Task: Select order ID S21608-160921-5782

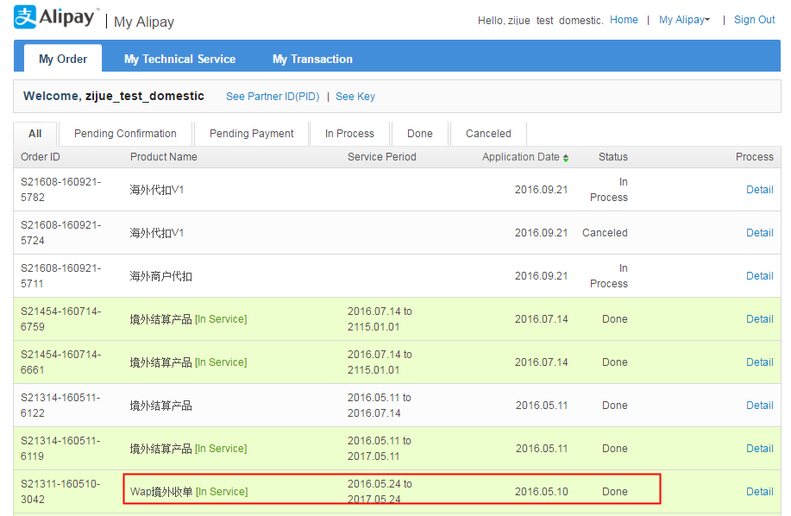Action: click(61, 190)
